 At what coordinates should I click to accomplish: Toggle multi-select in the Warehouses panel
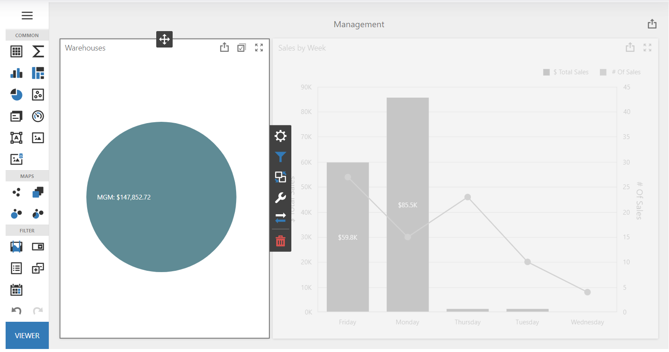(x=242, y=48)
